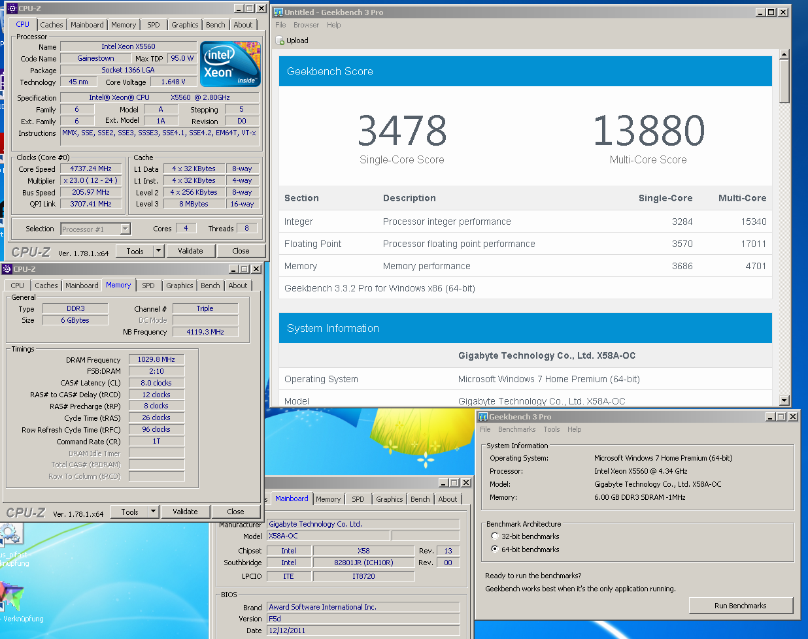Open Bench tab in the mainboard CPU-Z window

[x=420, y=499]
